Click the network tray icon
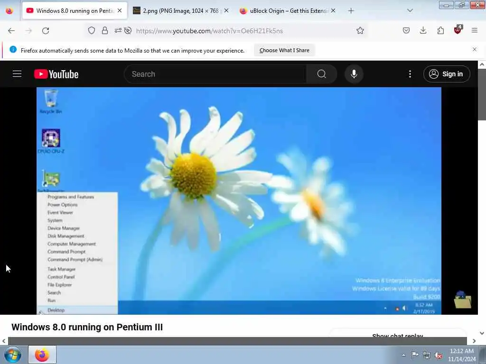Image resolution: width=486 pixels, height=364 pixels. (427, 355)
